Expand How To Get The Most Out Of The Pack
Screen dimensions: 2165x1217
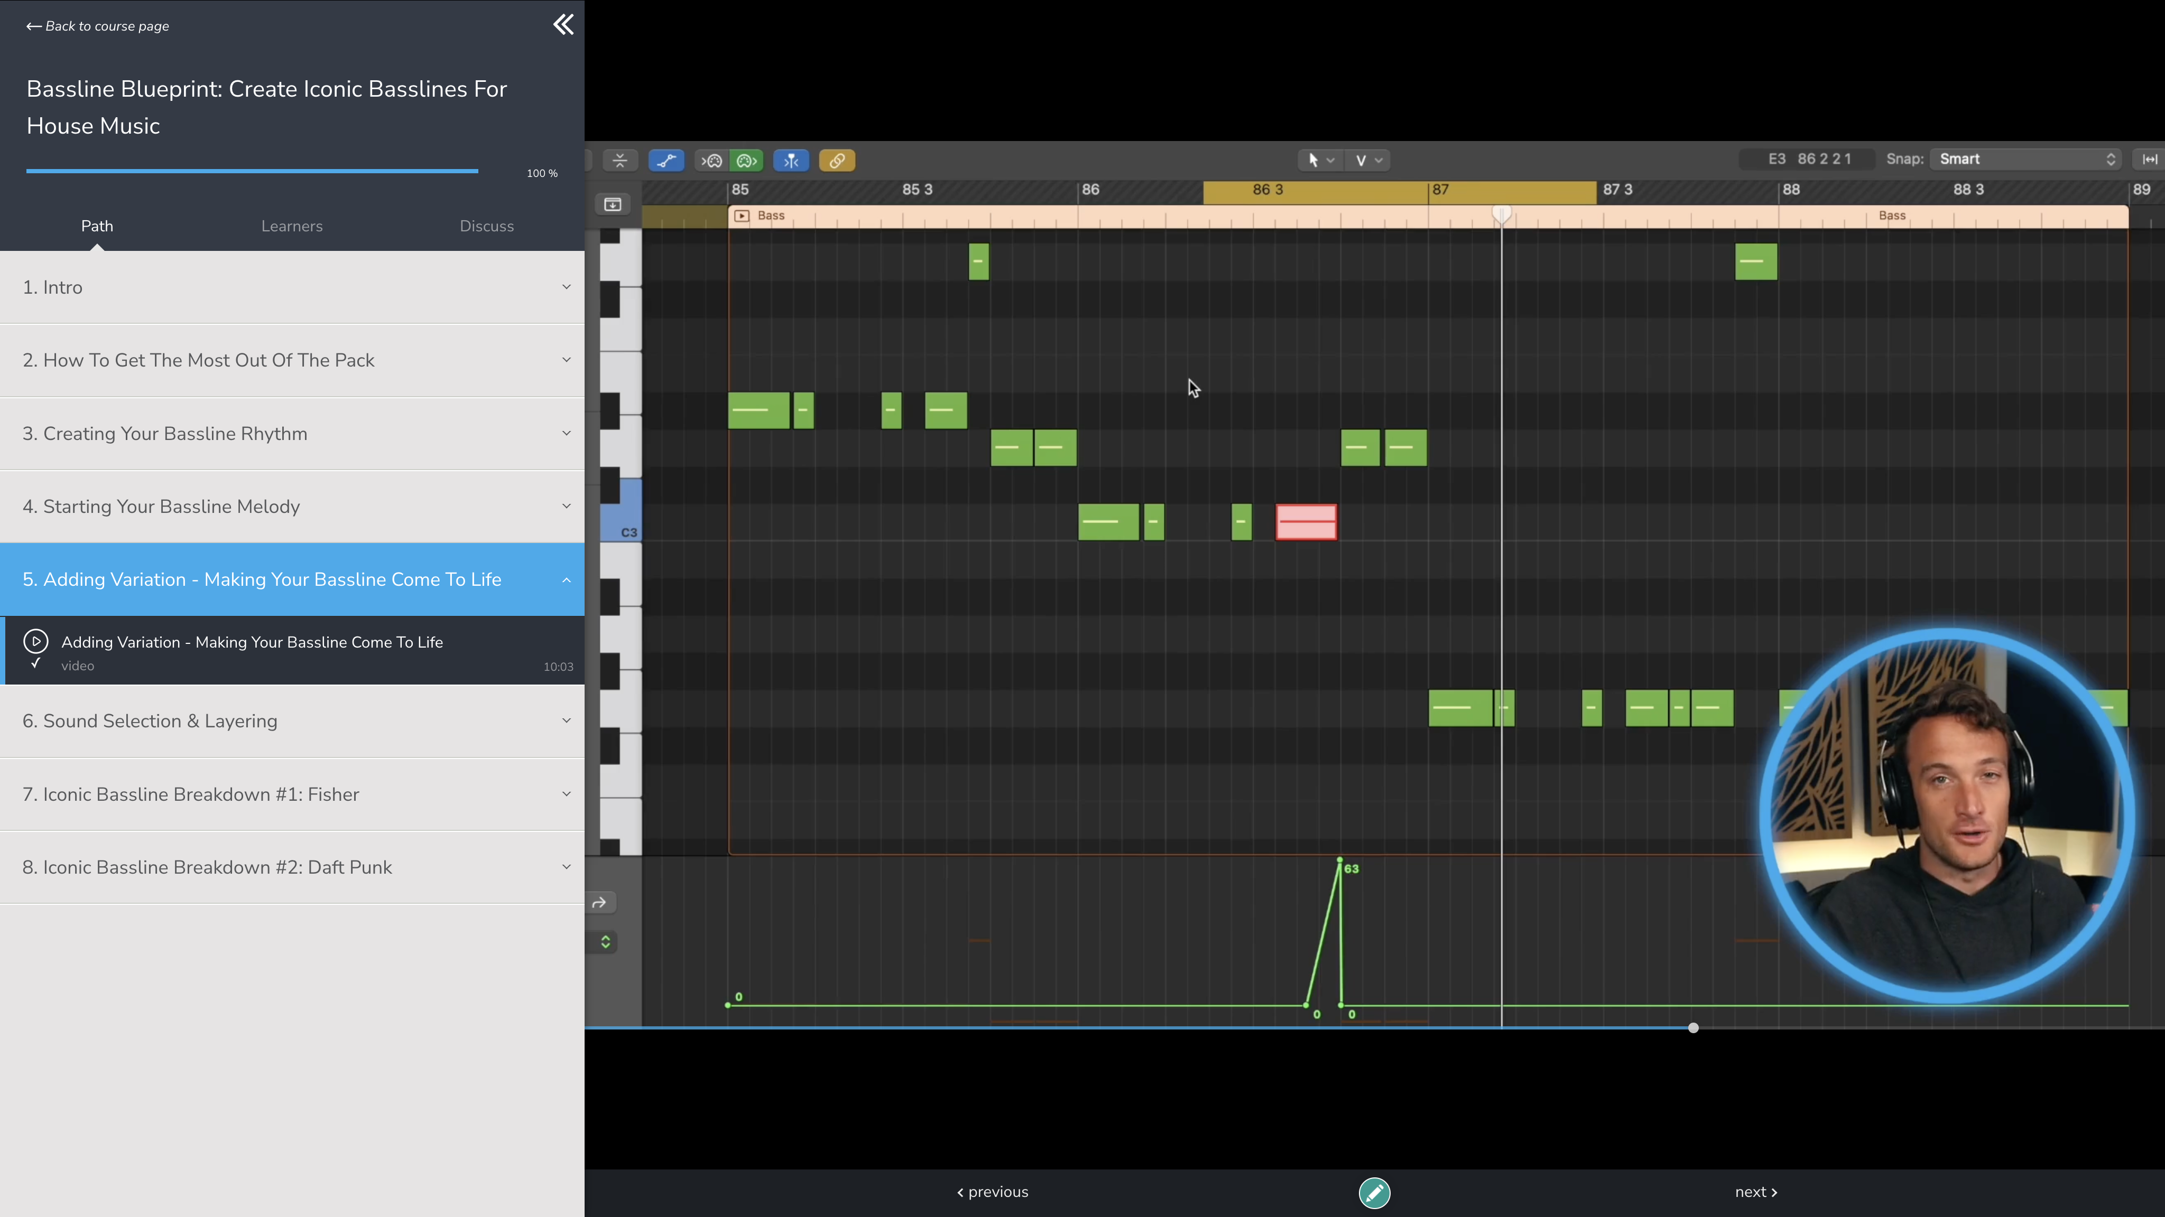coord(292,360)
